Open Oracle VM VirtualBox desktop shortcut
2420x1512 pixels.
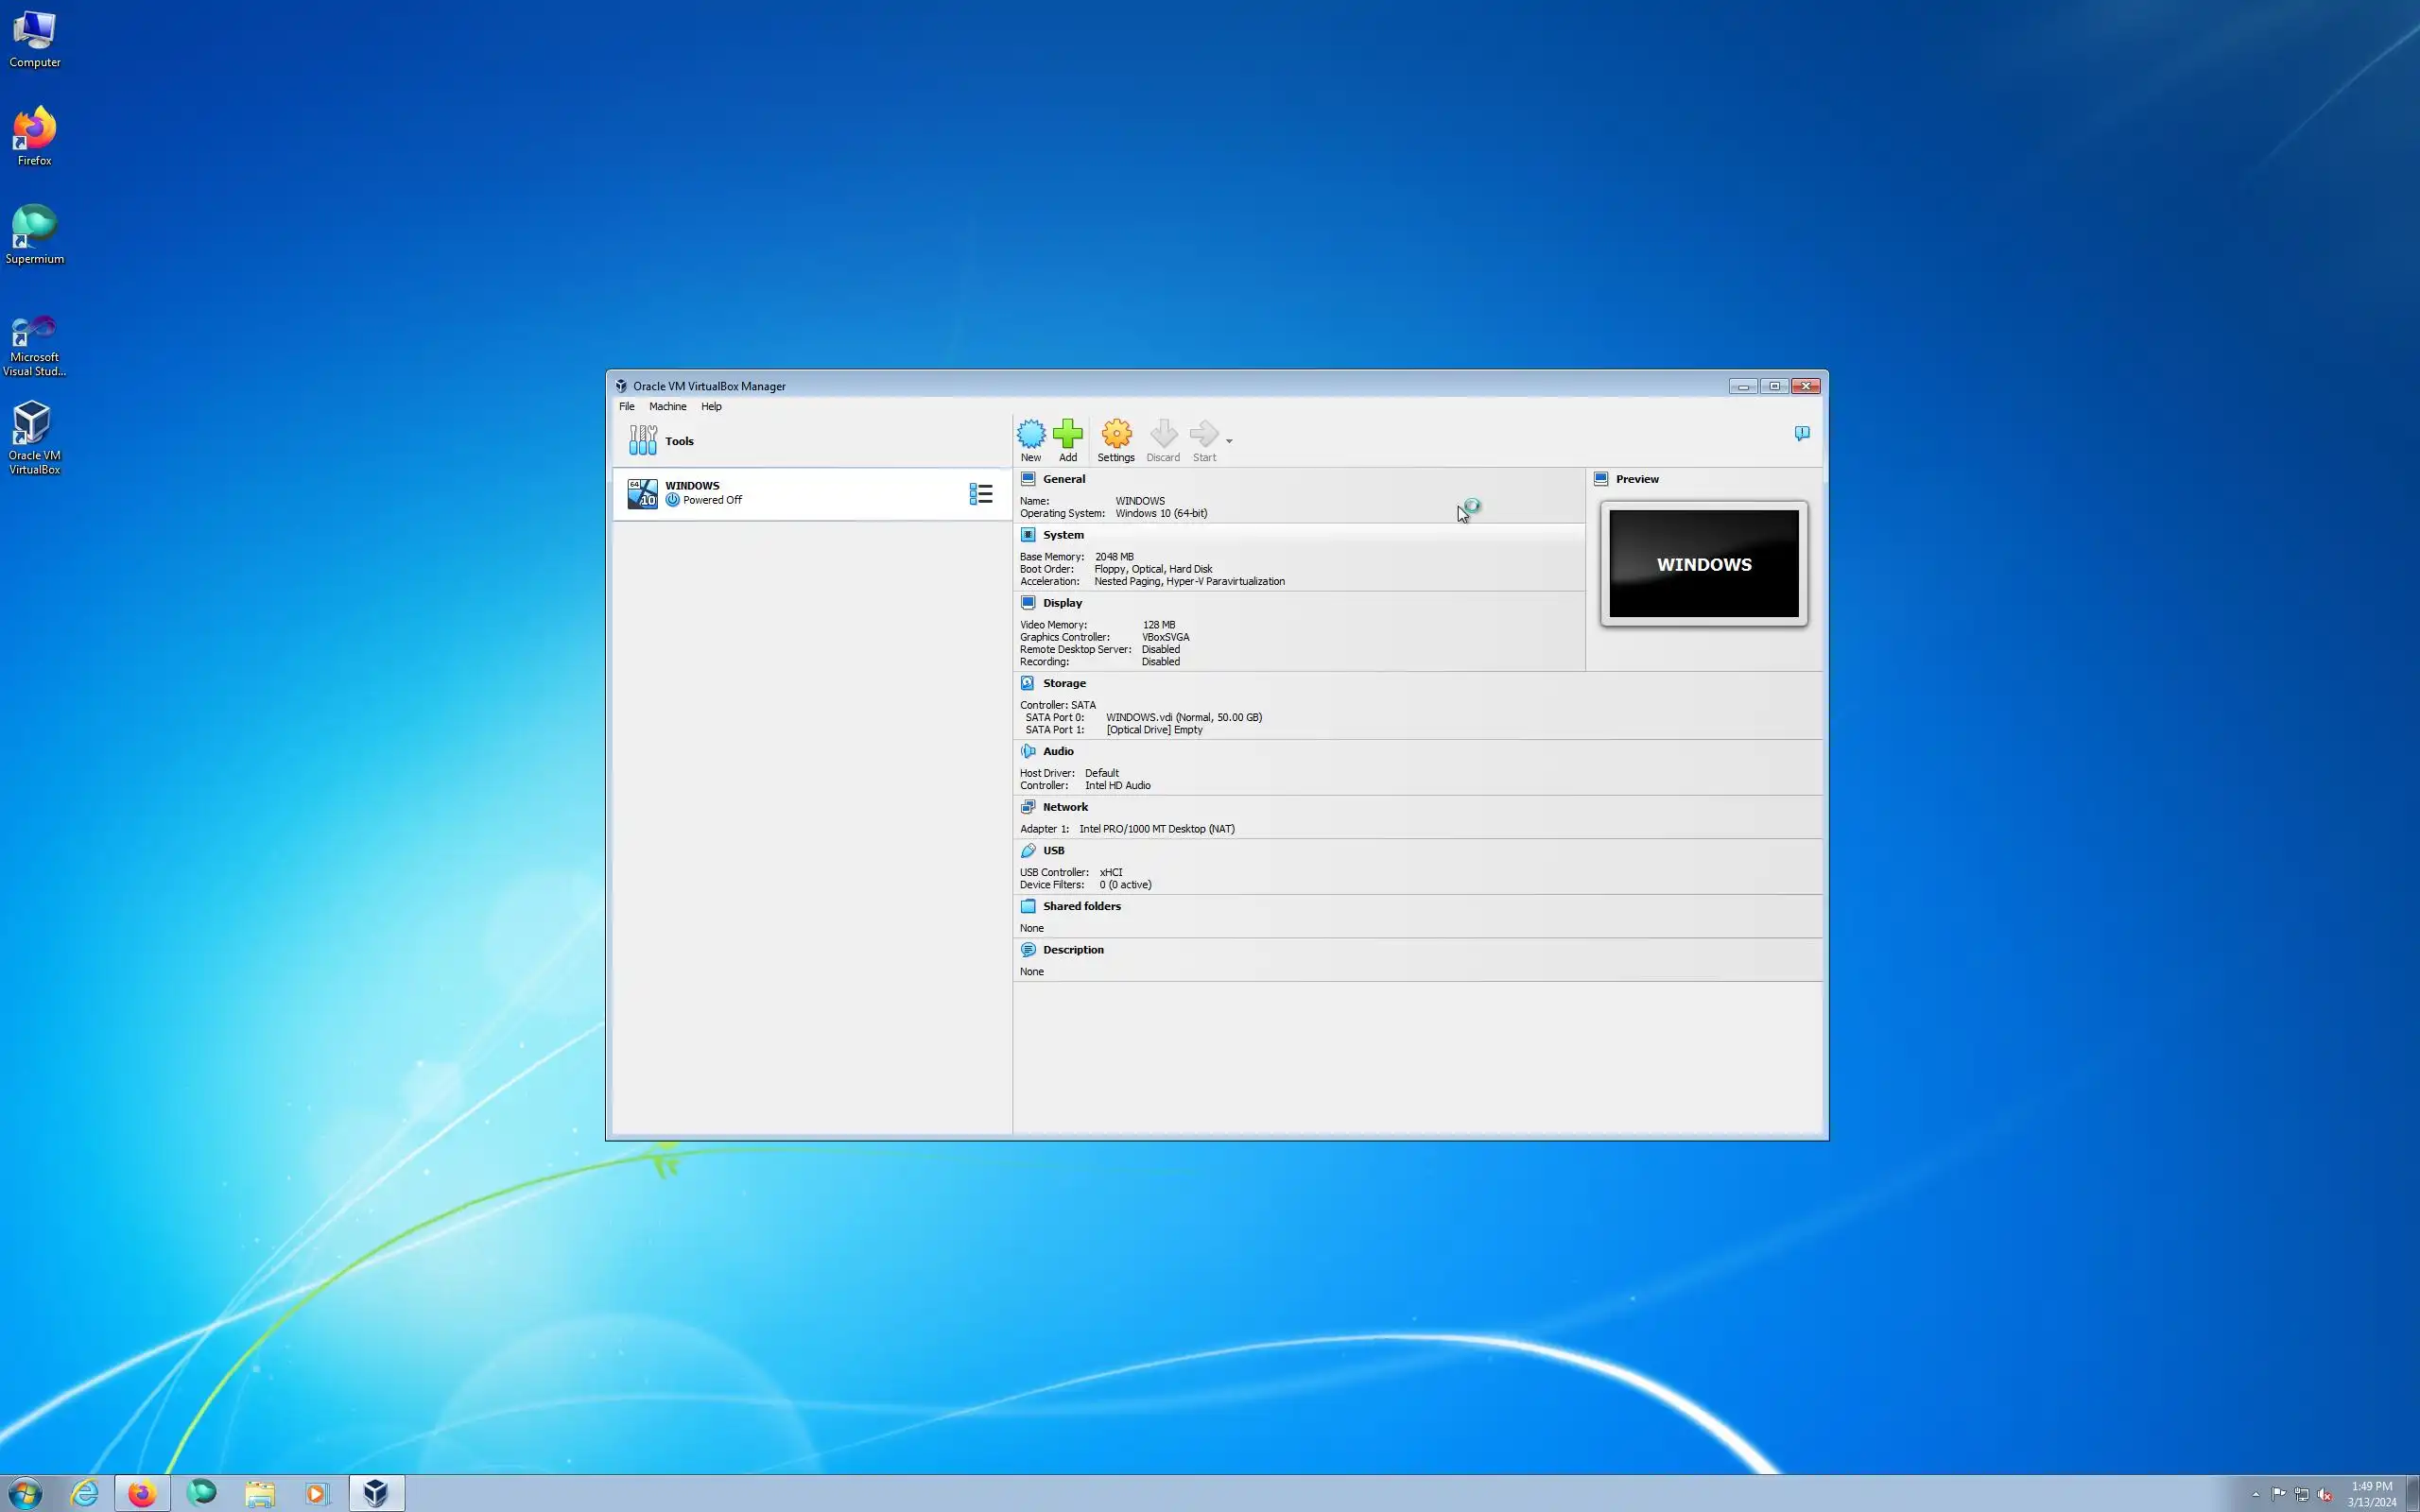click(34, 437)
